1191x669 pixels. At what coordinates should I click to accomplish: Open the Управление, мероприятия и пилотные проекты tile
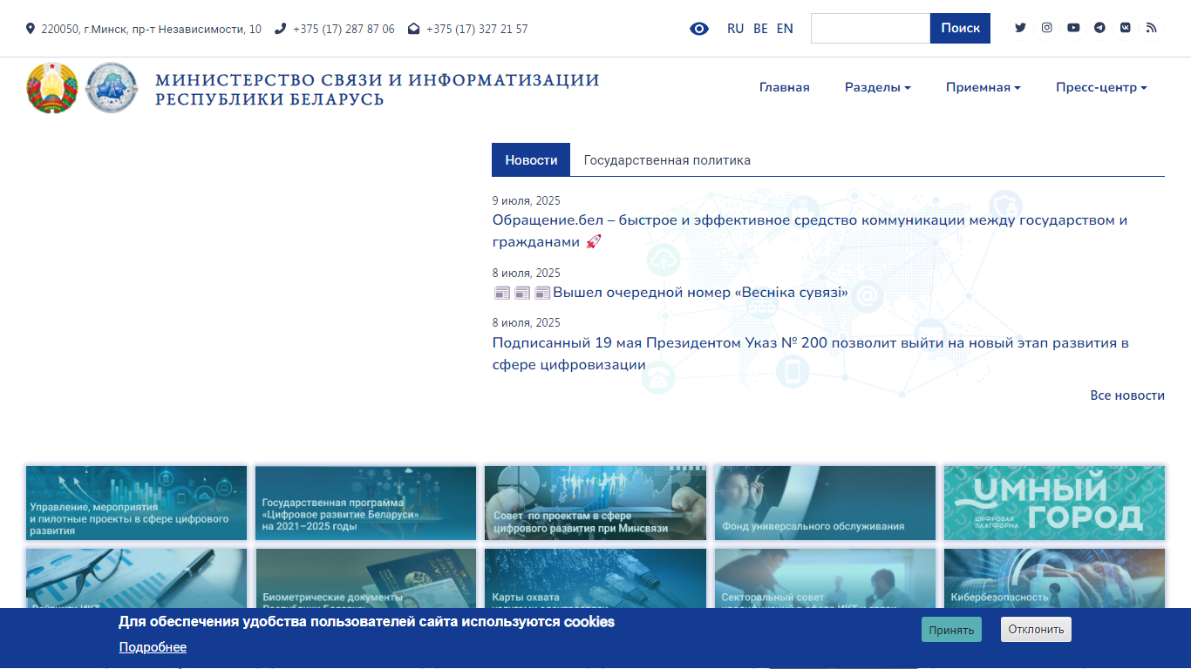[137, 503]
